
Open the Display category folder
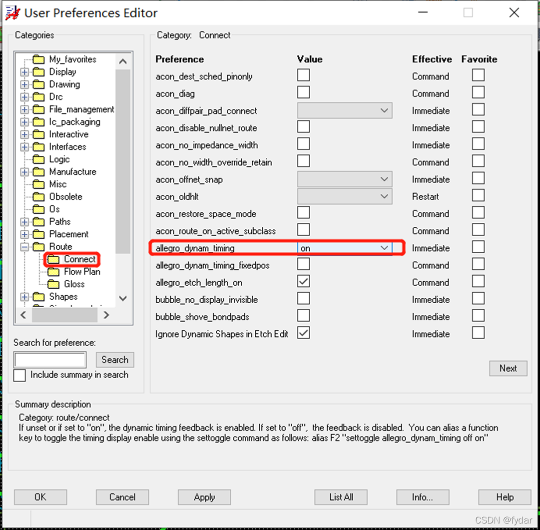38,71
